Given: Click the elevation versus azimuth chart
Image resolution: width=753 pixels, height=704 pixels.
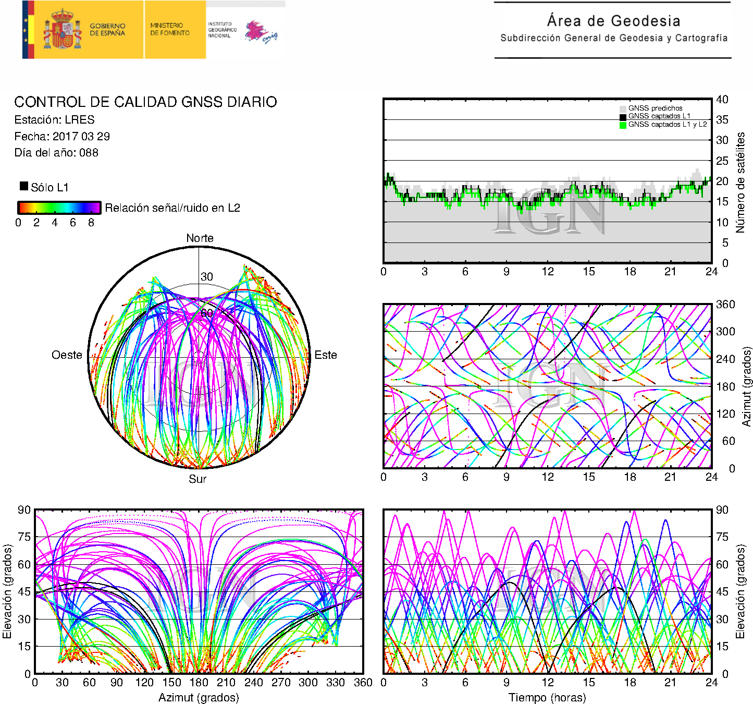Looking at the screenshot, I should point(199,591).
